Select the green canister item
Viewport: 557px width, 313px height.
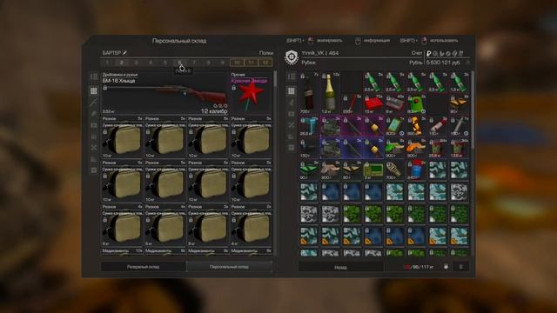click(416, 104)
